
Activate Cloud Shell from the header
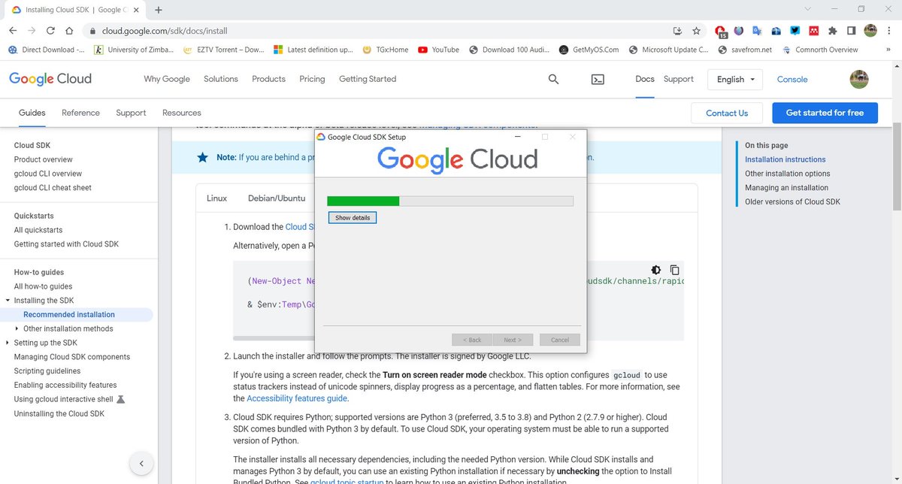598,79
